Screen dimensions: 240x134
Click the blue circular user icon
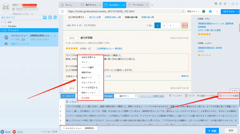(210, 11)
